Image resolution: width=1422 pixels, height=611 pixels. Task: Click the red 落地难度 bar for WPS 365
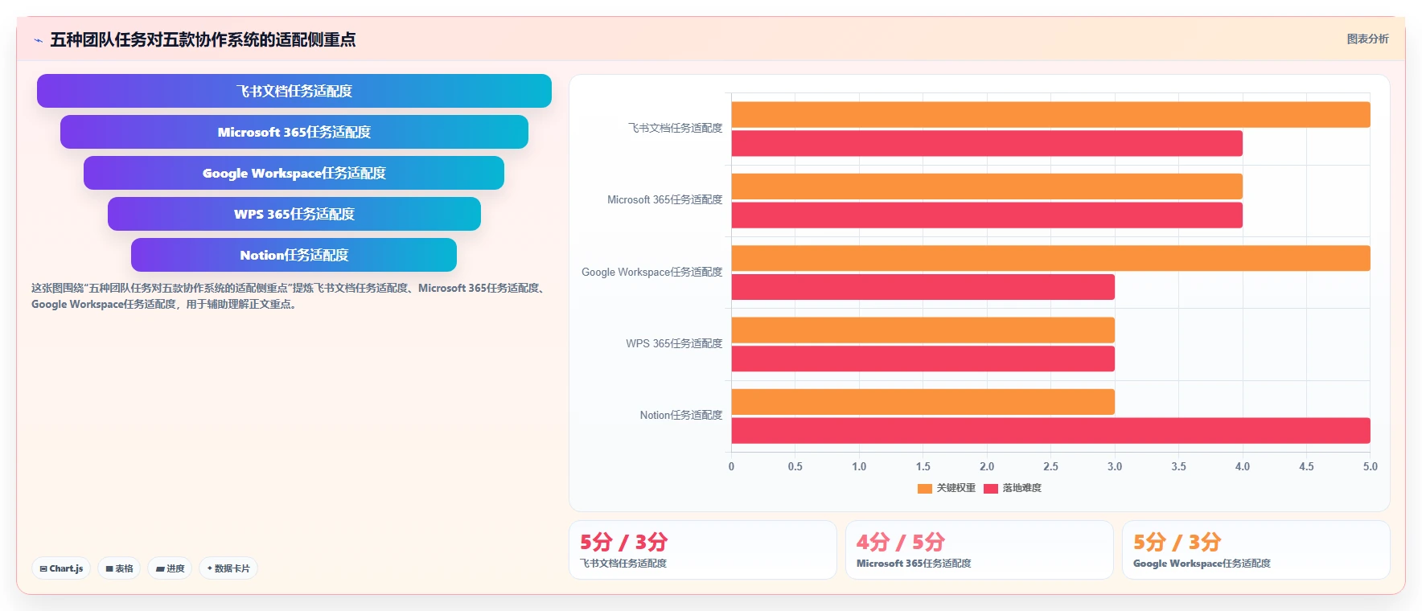[923, 359]
